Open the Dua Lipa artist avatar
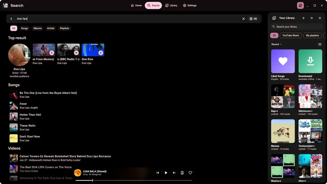This screenshot has width=327, height=184. (19, 55)
